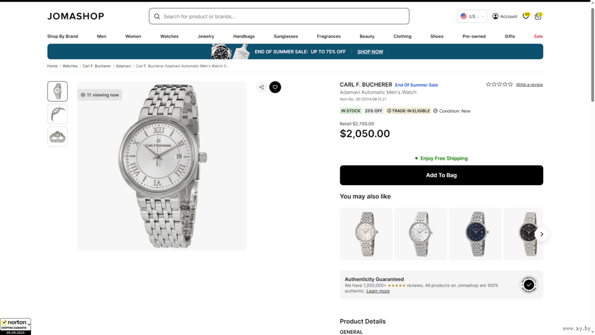The height and width of the screenshot is (335, 595).
Task: Click the Norton Shopping Guarantee badge
Action: click(x=15, y=326)
